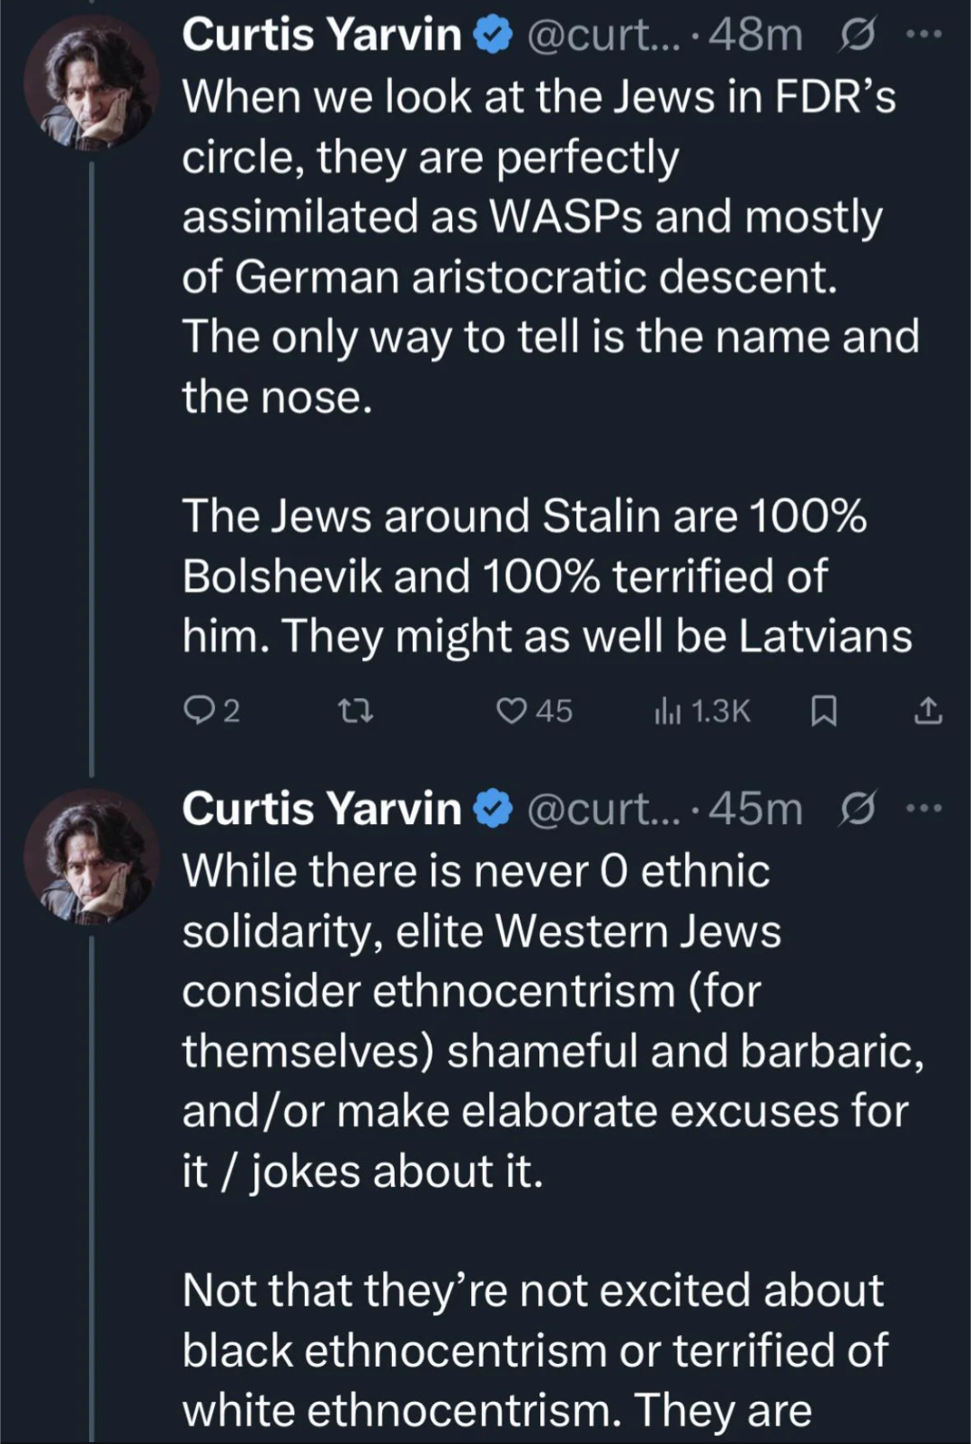971x1444 pixels.
Task: Open Curtis Yarvin name on first tweet
Action: (321, 35)
